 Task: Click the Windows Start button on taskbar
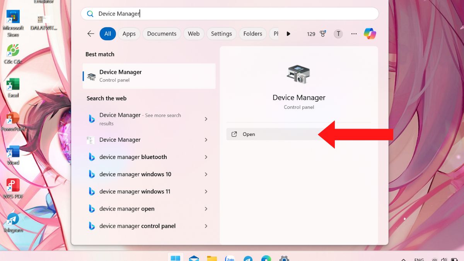coord(175,258)
